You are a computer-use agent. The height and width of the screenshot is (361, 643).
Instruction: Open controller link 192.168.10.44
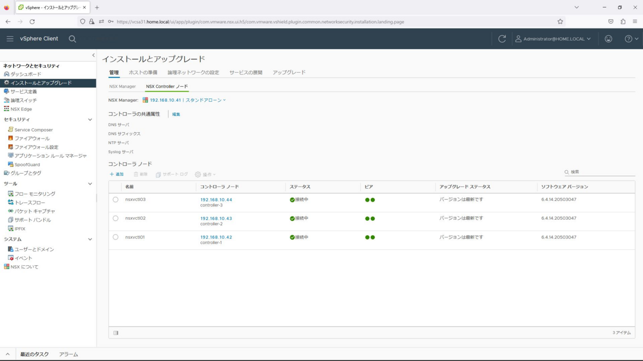216,199
